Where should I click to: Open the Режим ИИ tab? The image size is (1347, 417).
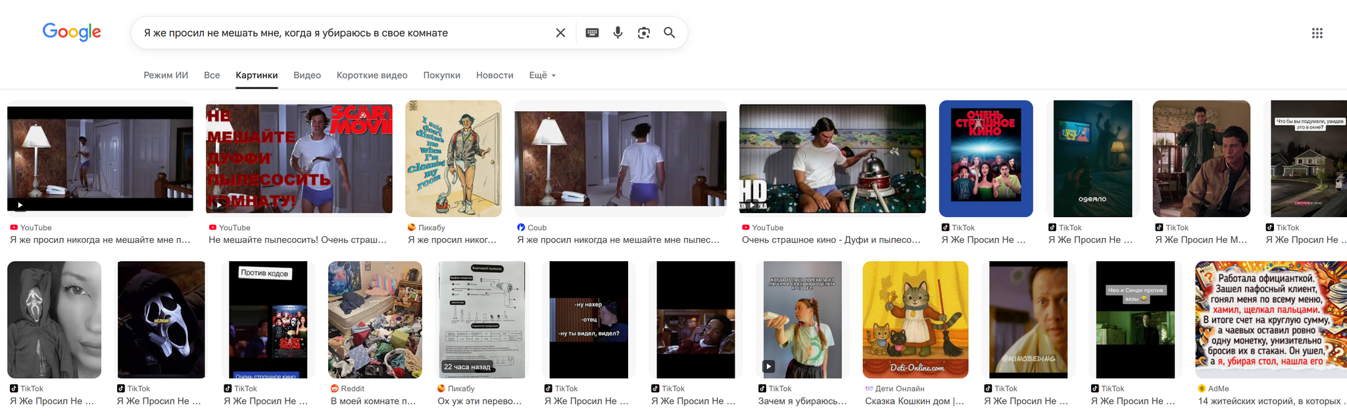pyautogui.click(x=166, y=76)
